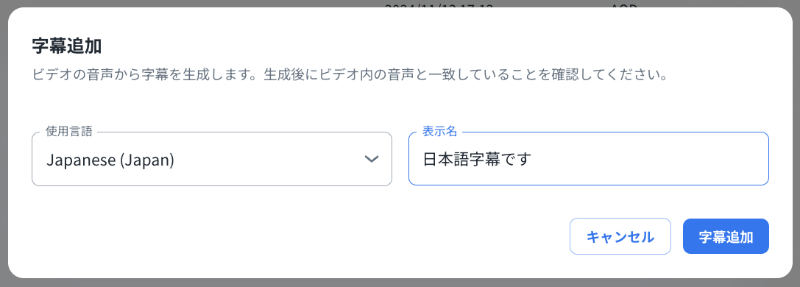This screenshot has height=287, width=800.
Task: Click the dimmed backdrop below the dialog
Action: tap(400, 283)
